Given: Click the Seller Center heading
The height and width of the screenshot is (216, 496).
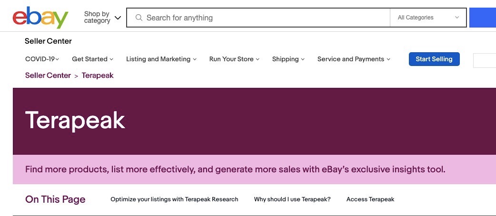Looking at the screenshot, I should tap(48, 41).
